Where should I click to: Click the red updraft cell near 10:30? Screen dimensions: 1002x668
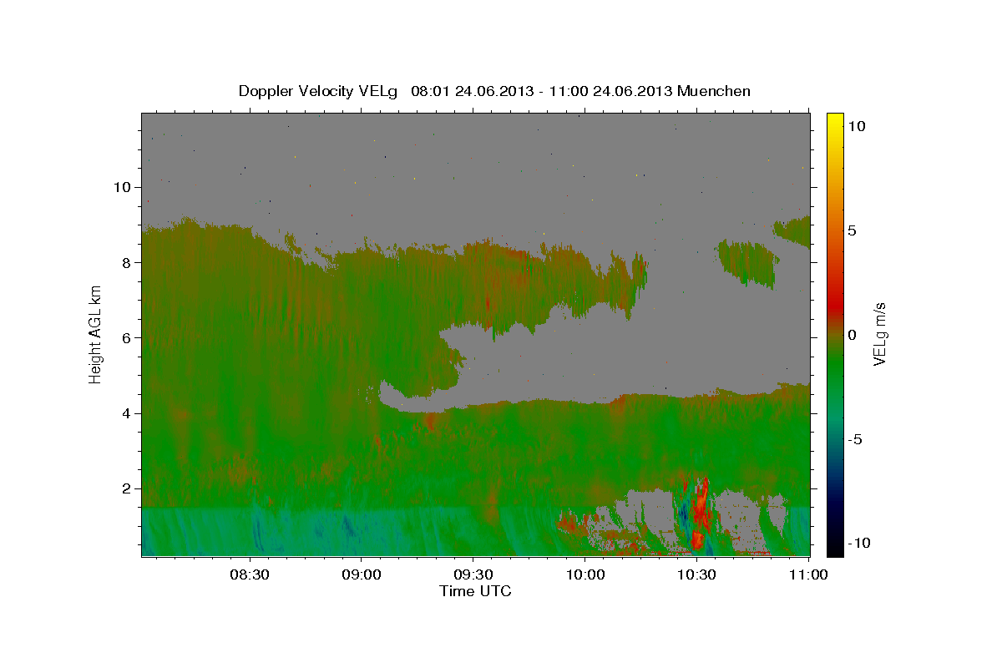(x=700, y=514)
